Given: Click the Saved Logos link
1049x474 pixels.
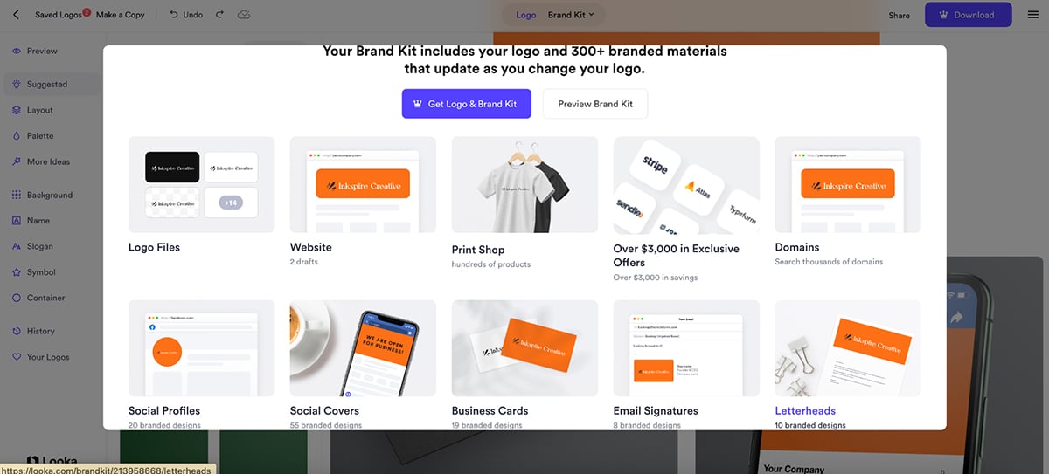Looking at the screenshot, I should pyautogui.click(x=59, y=15).
